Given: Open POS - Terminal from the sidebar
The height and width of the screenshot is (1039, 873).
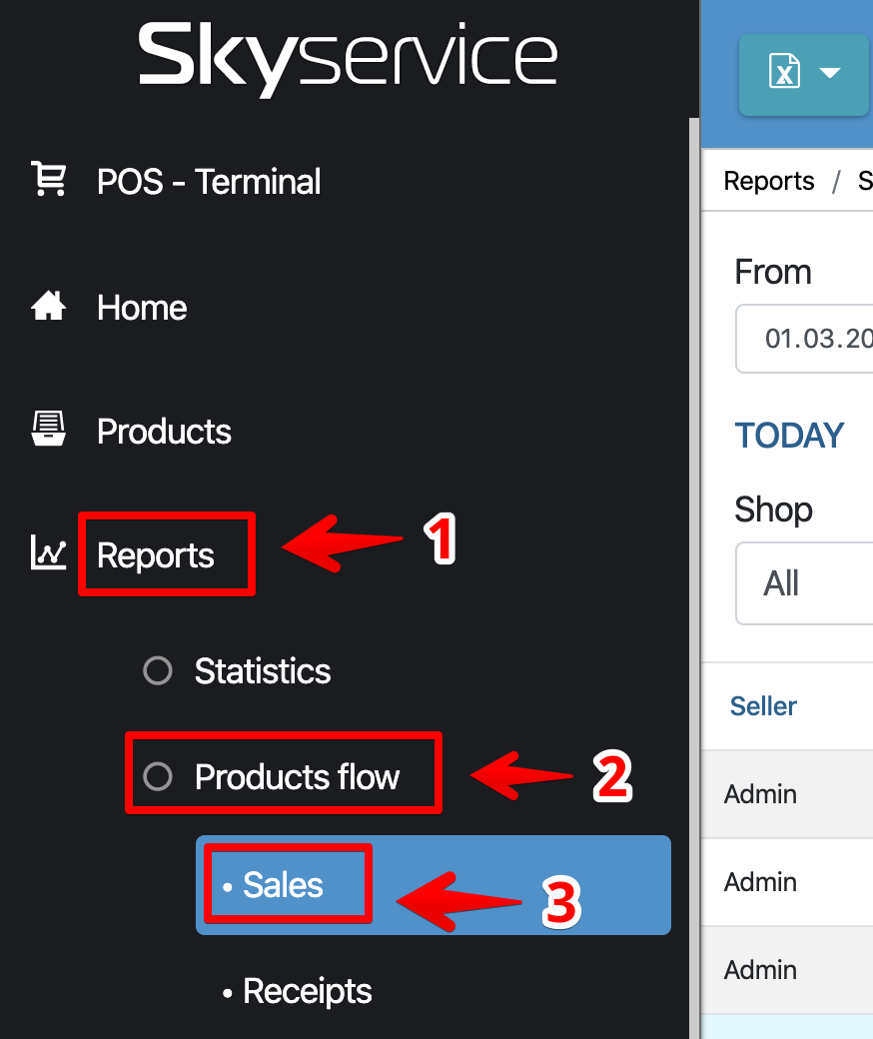Looking at the screenshot, I should click(x=209, y=182).
